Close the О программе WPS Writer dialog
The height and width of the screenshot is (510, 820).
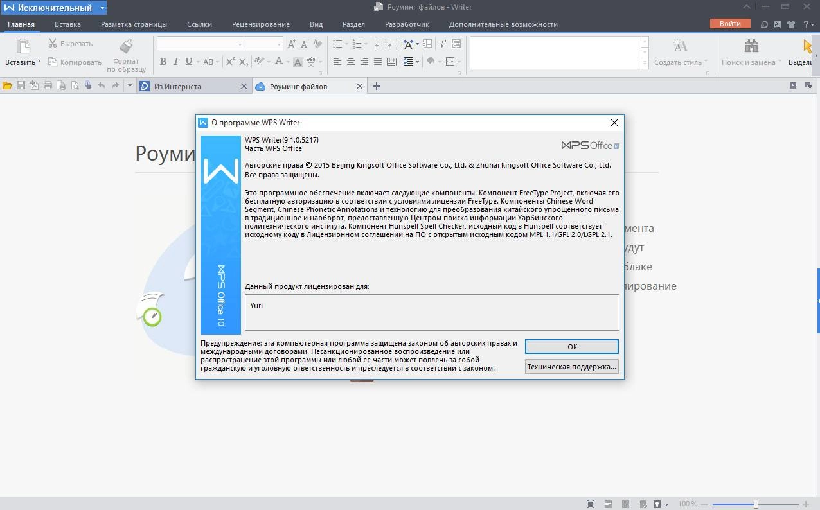click(614, 123)
